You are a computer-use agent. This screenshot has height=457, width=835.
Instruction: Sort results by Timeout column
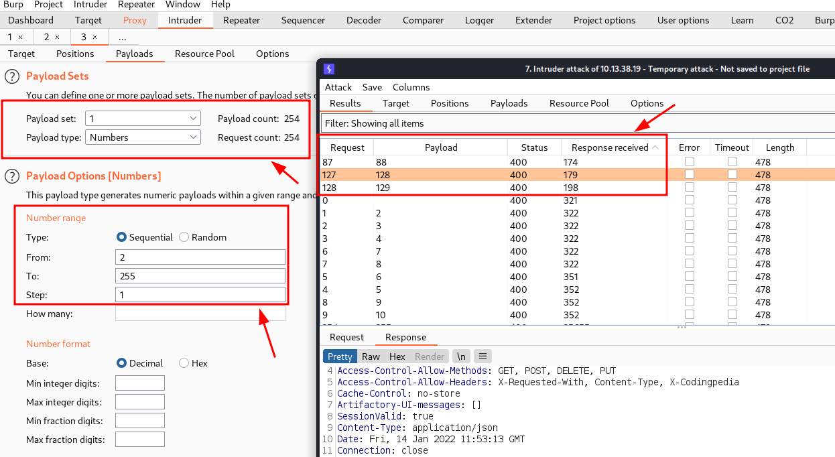732,147
